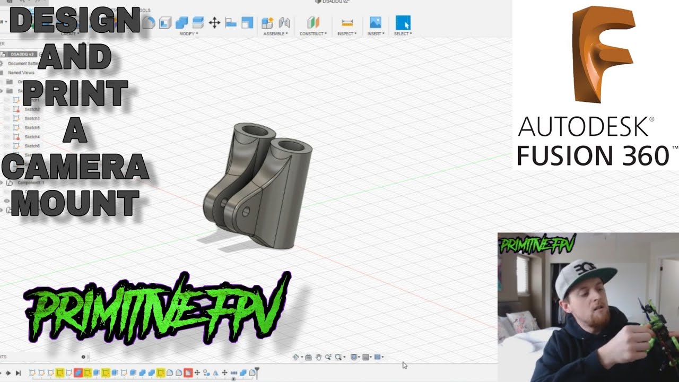
Task: Open the ASSEMBLE dropdown menu
Action: (275, 33)
